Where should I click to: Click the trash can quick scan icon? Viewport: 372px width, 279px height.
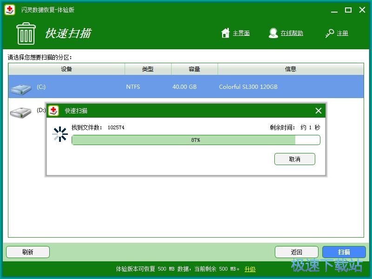pyautogui.click(x=26, y=33)
